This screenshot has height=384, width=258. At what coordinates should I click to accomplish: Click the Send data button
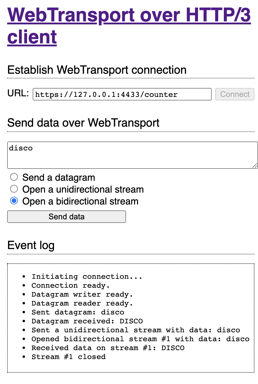[x=66, y=216]
